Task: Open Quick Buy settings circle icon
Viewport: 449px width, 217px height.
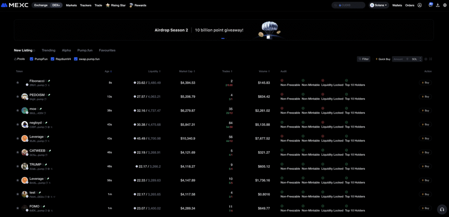Action: 426,59
